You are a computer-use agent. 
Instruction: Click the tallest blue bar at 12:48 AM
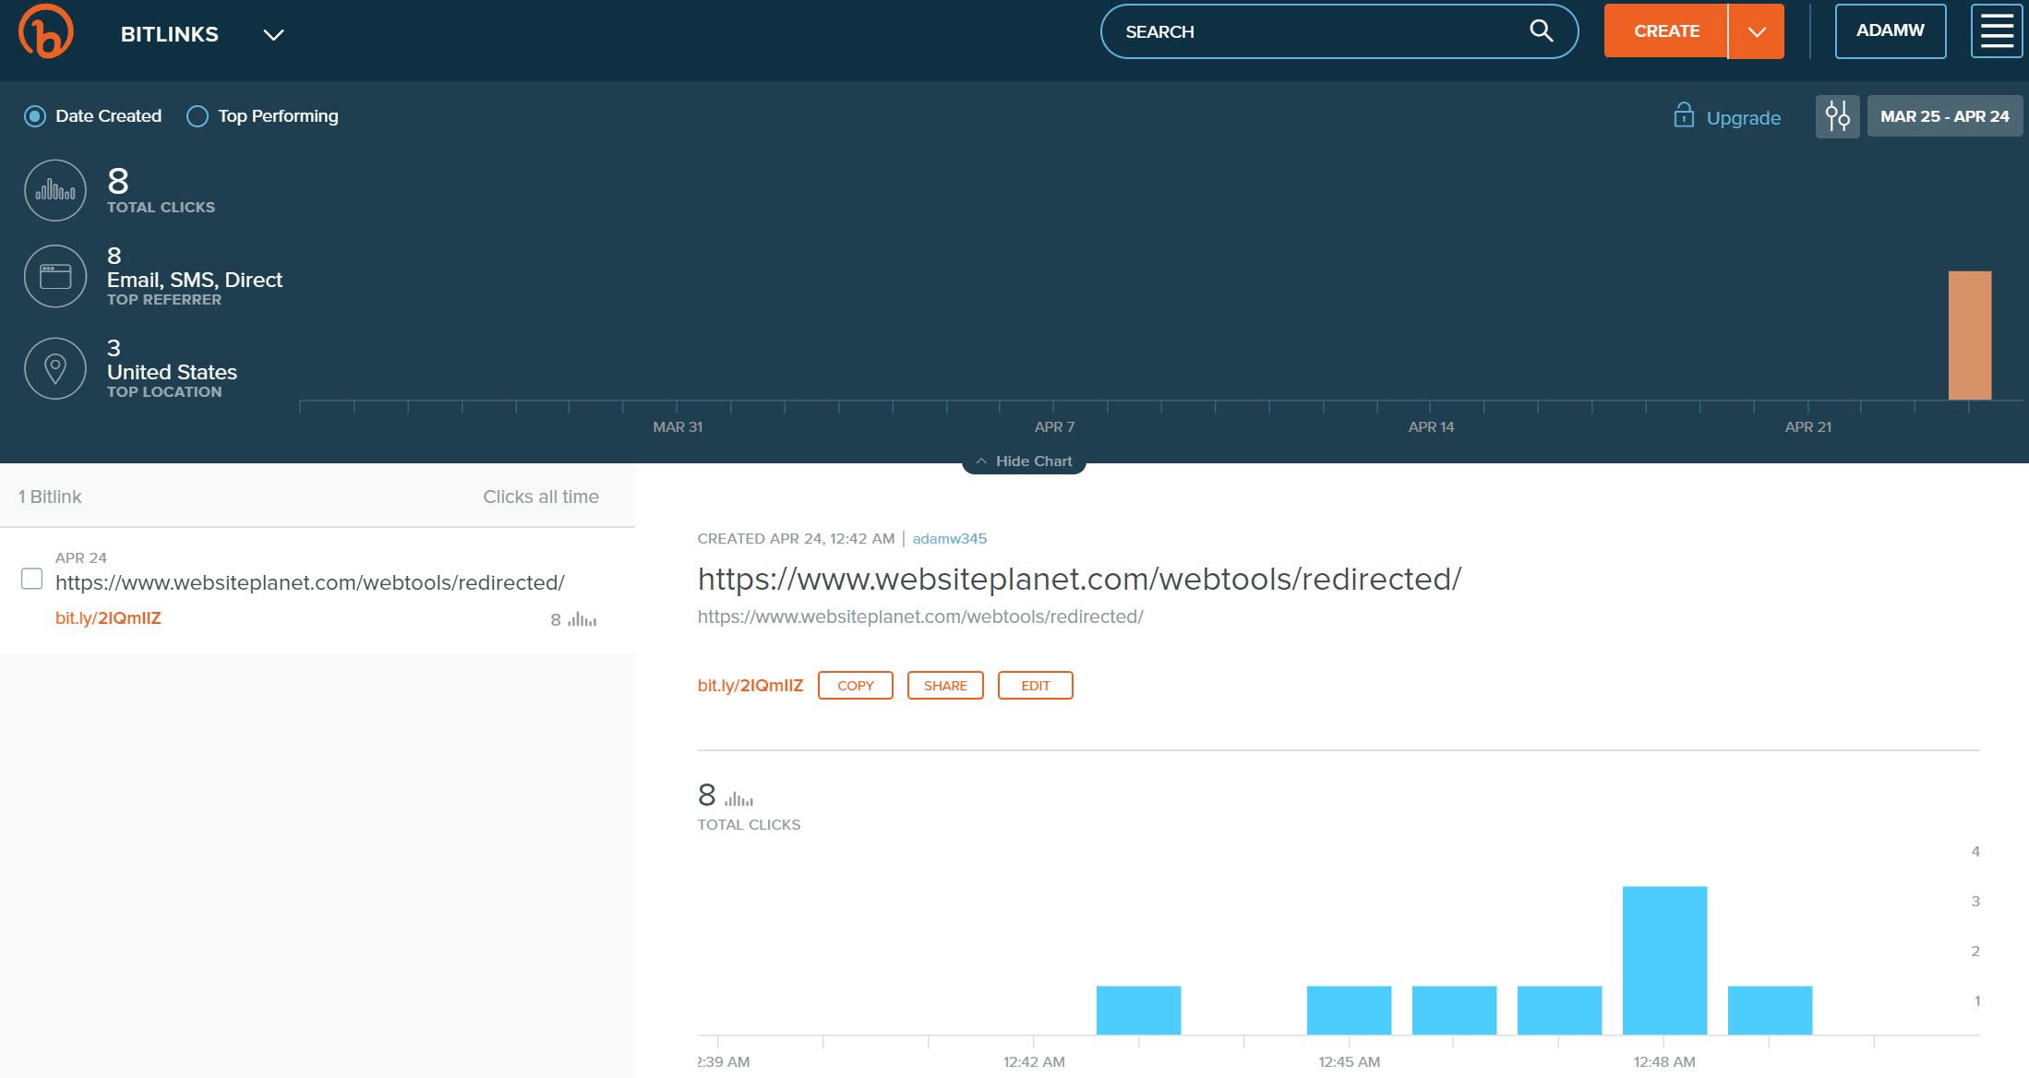[1664, 960]
